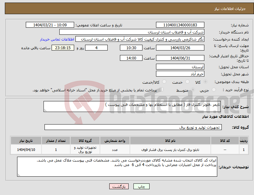254x195 pixels.
Task: Click the unit cell عدد
Action: 115,150
